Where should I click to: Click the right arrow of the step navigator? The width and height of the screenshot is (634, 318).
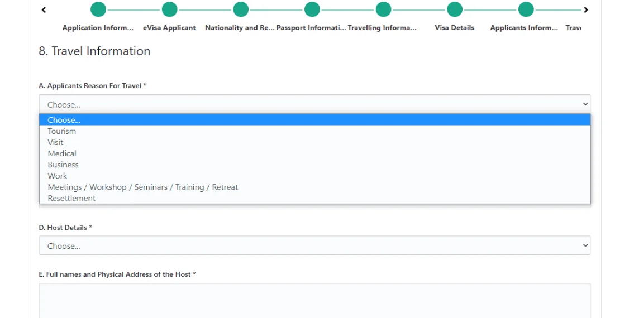(x=585, y=9)
